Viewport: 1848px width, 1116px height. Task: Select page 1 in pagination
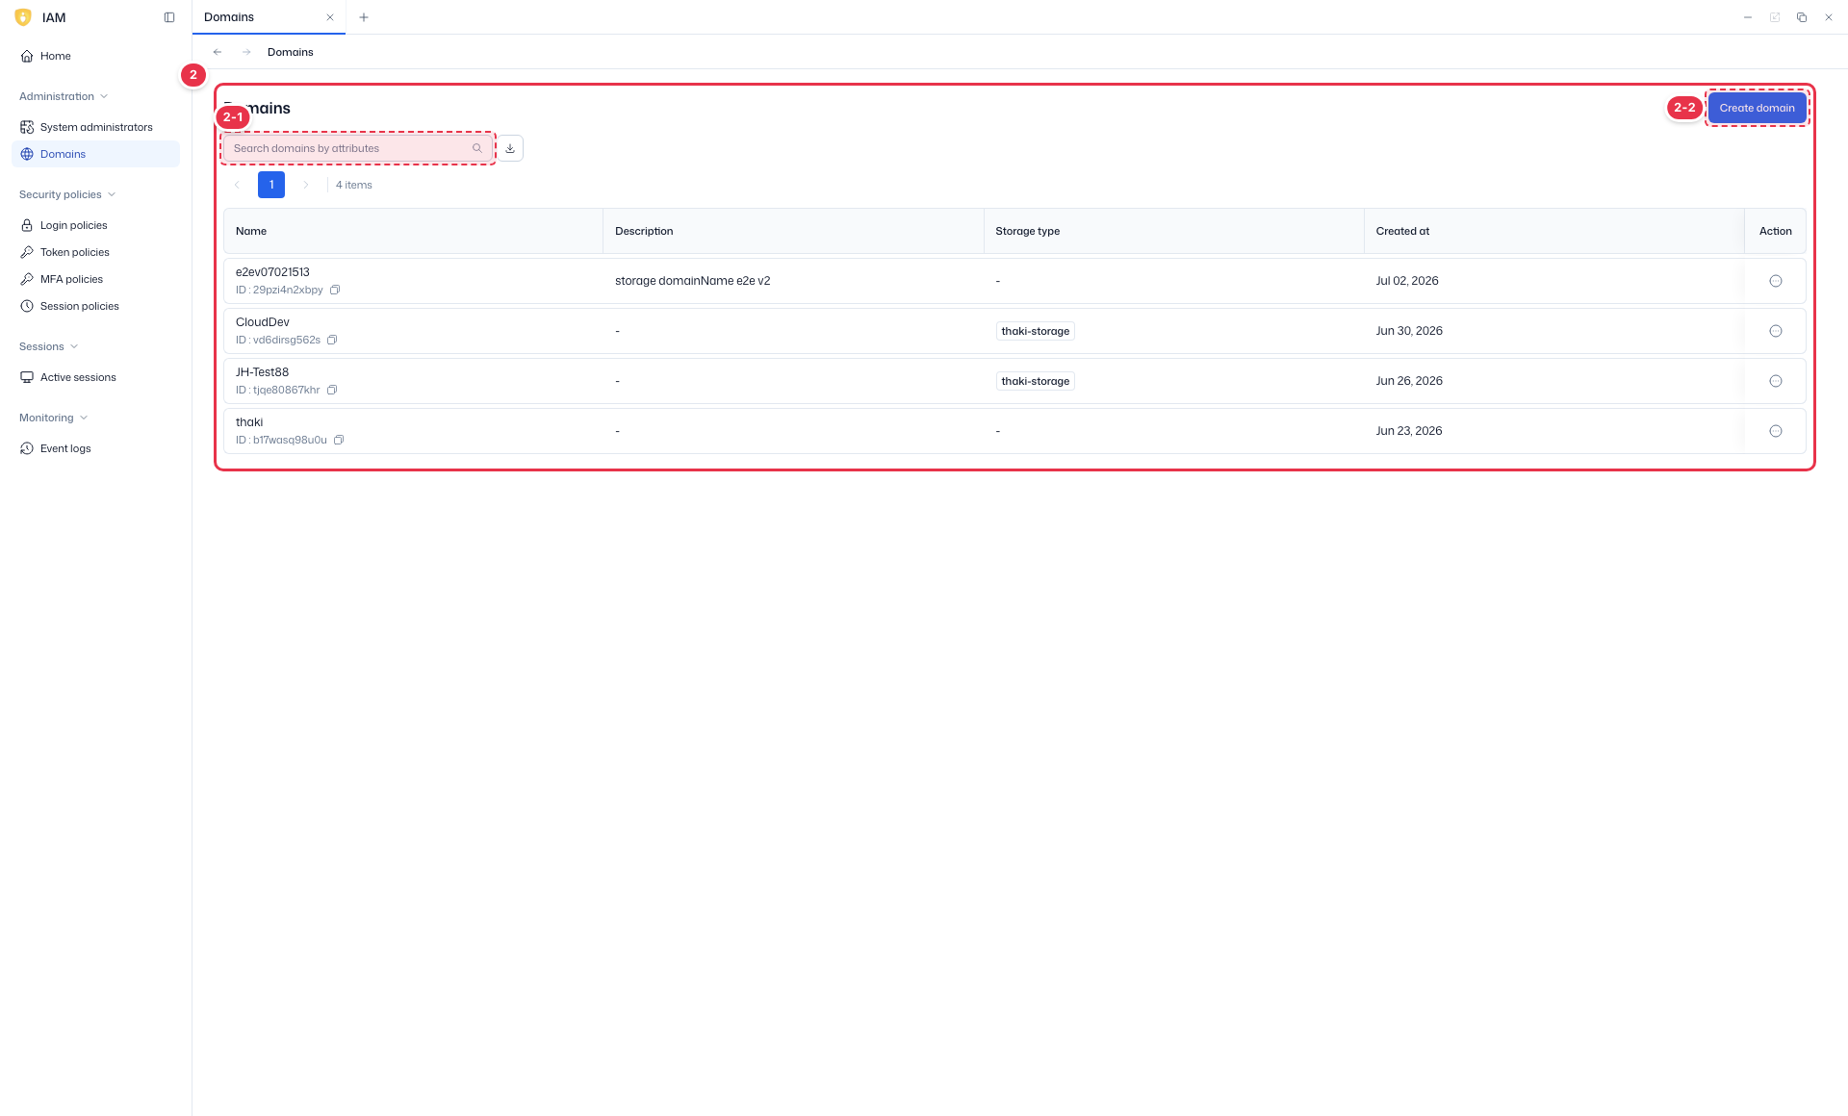point(271,185)
